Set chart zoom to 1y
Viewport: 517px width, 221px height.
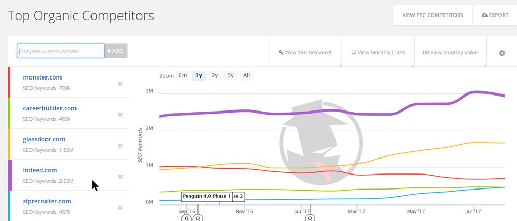[x=199, y=75]
